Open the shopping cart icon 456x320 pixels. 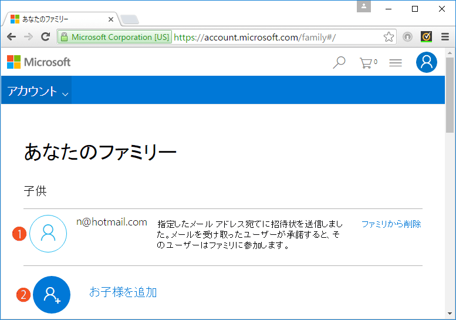pos(368,63)
